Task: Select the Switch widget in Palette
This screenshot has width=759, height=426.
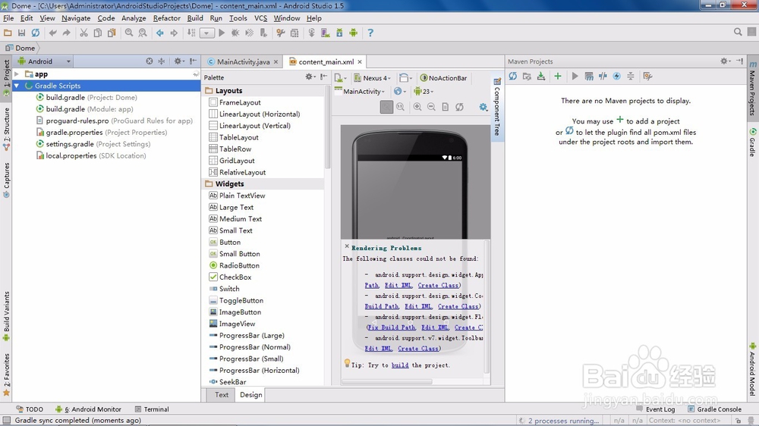Action: coord(224,289)
